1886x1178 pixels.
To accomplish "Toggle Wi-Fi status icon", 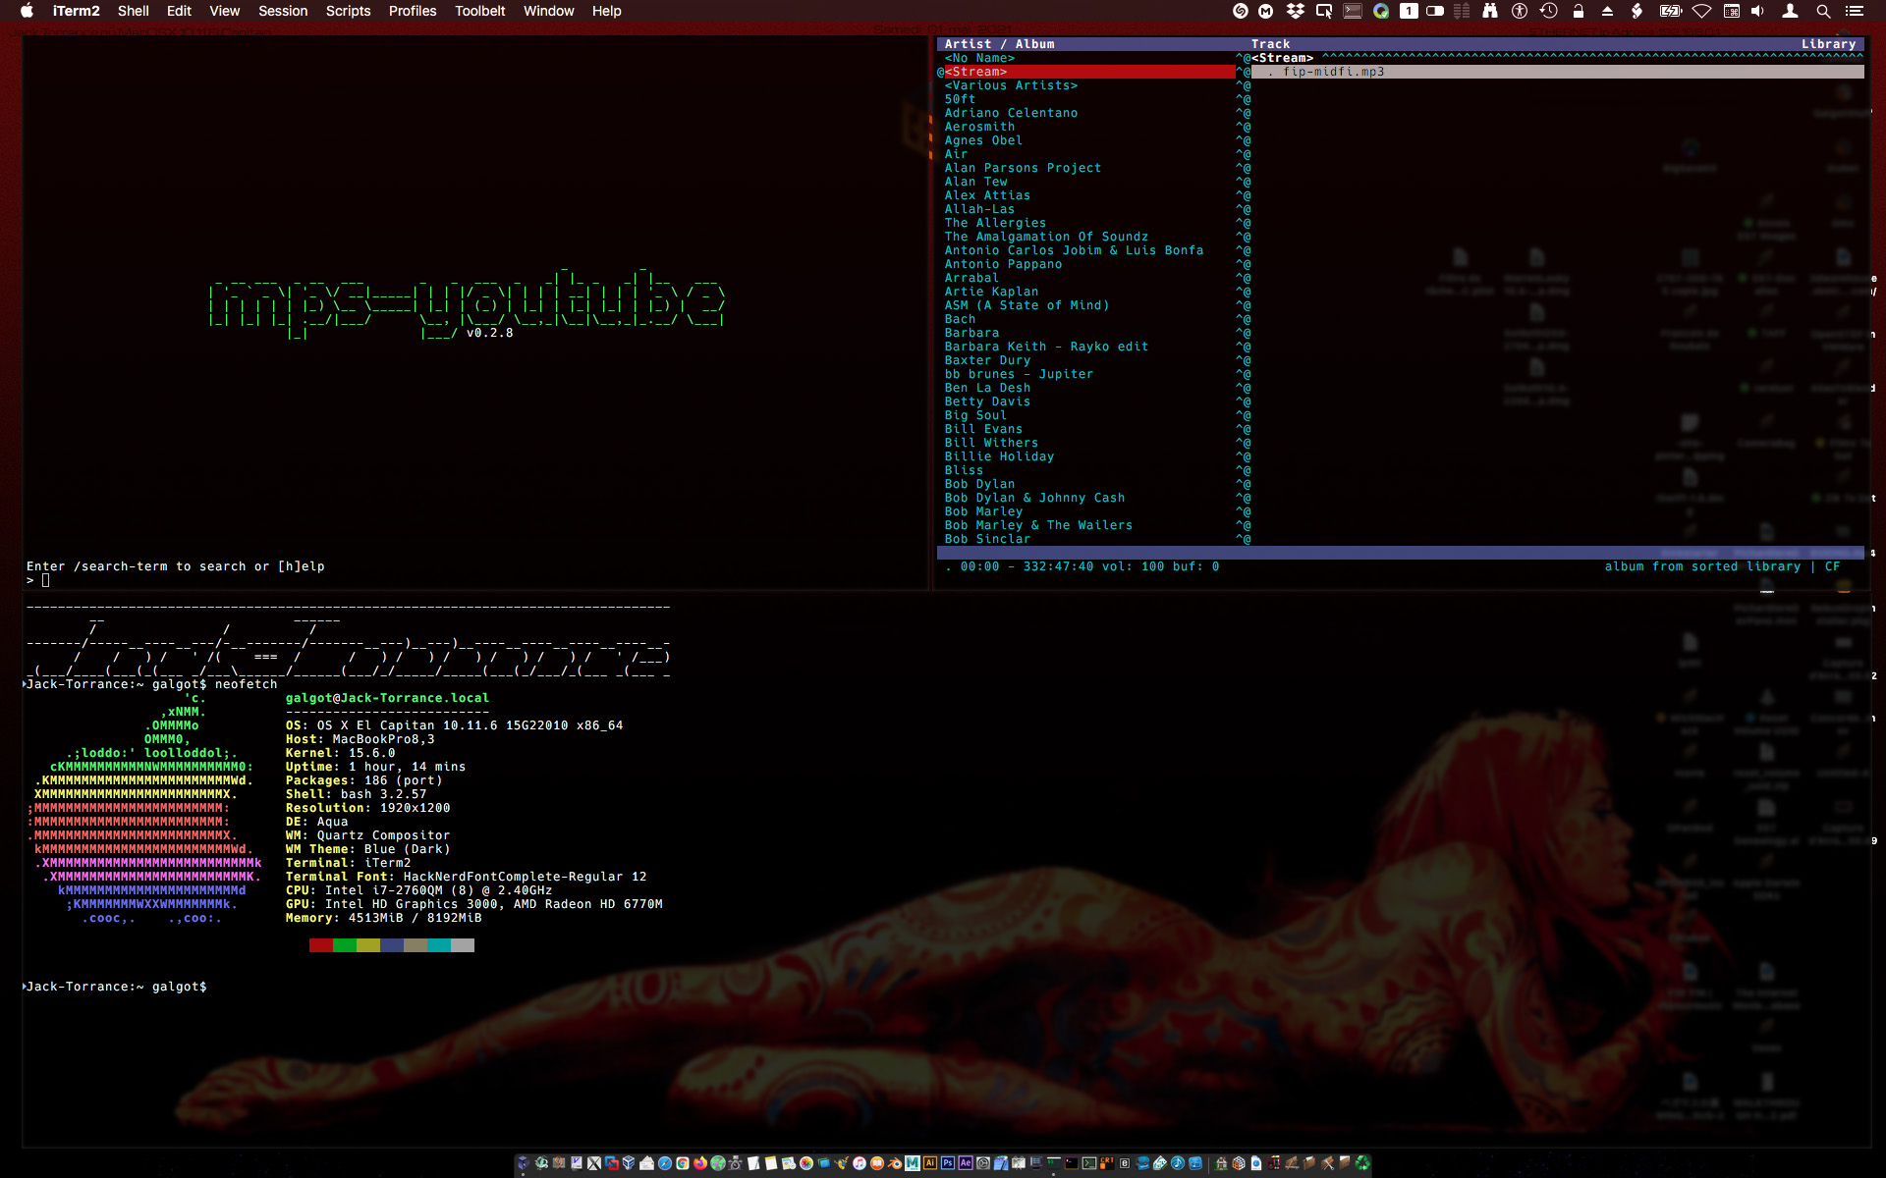I will pyautogui.click(x=1702, y=11).
